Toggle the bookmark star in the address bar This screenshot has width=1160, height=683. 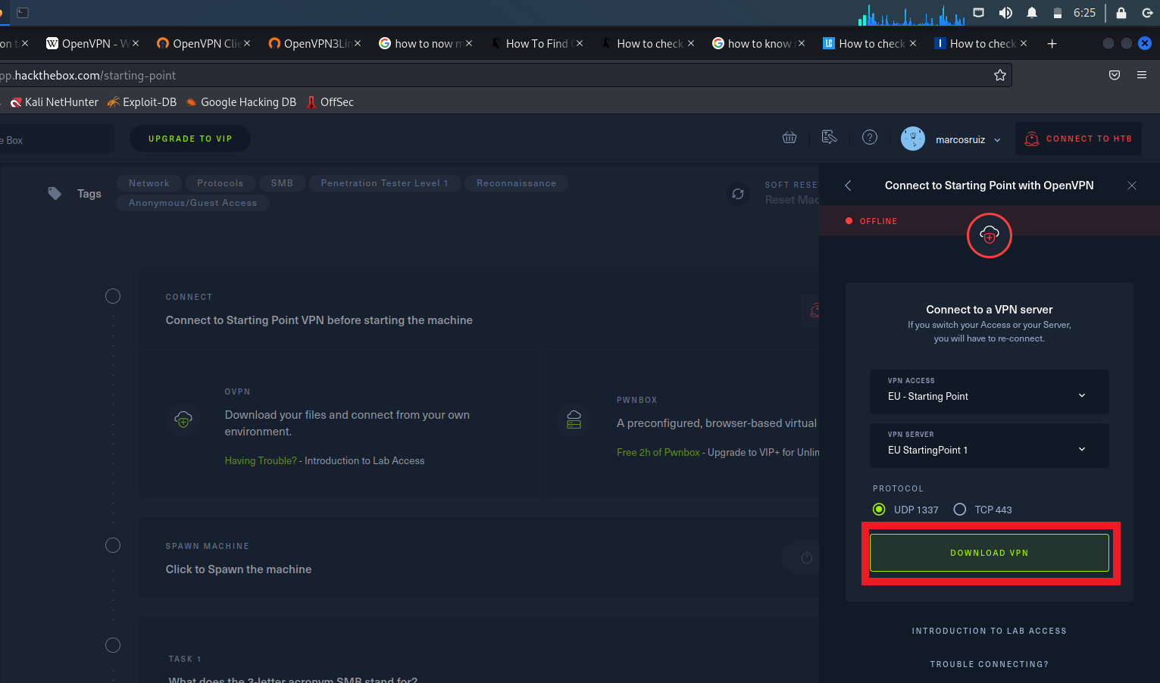tap(999, 74)
